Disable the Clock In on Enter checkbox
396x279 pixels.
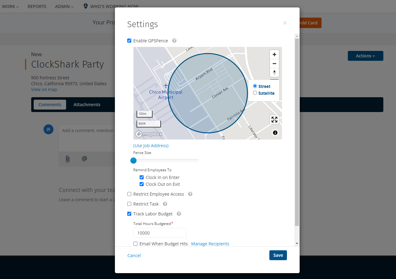point(141,177)
